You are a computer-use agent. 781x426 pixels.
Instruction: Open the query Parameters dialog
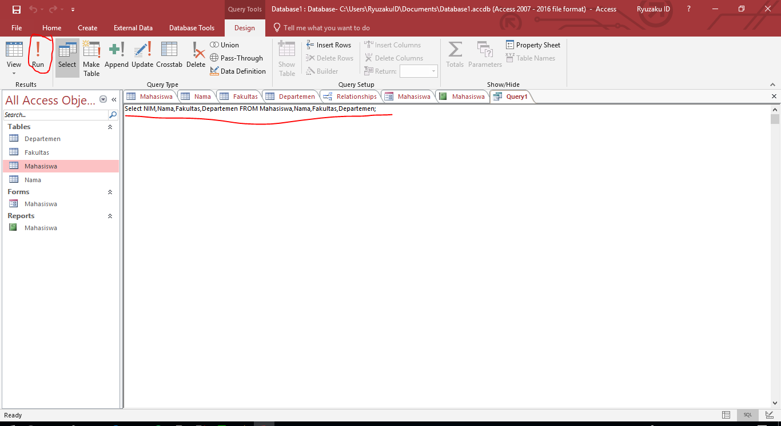485,55
